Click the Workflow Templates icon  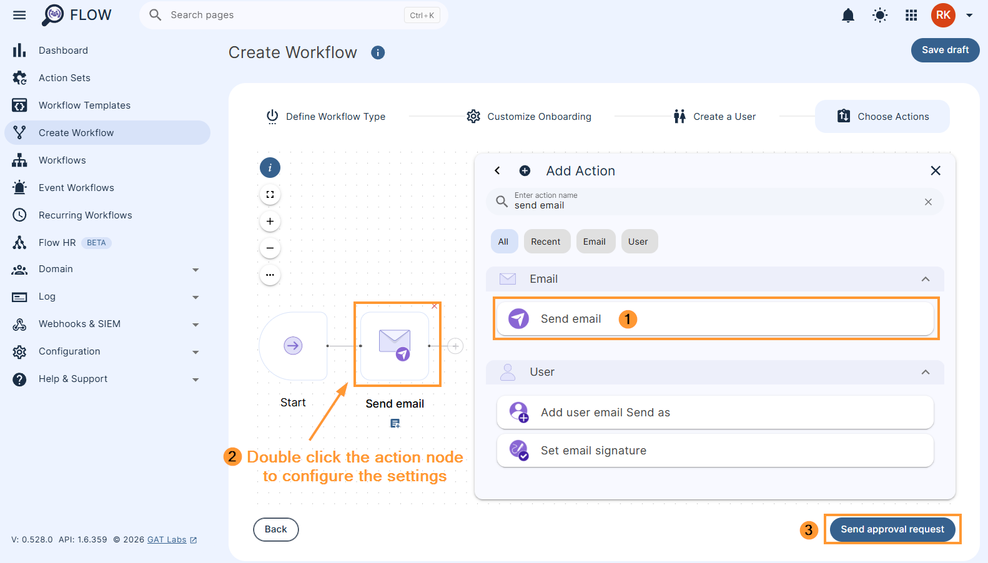pos(19,105)
